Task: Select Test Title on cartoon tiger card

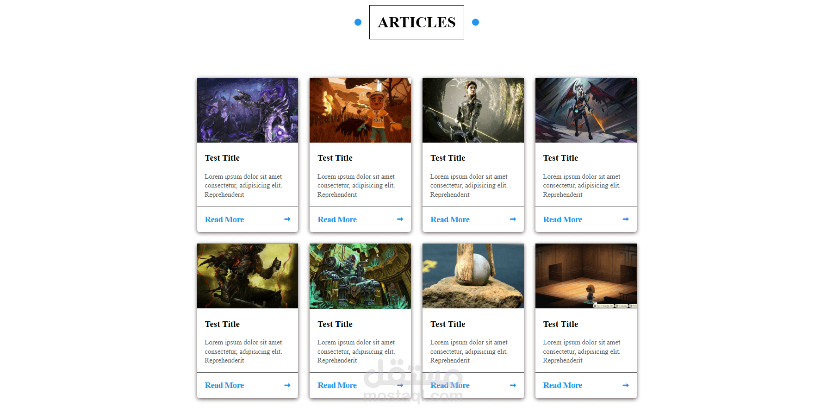Action: click(x=335, y=158)
